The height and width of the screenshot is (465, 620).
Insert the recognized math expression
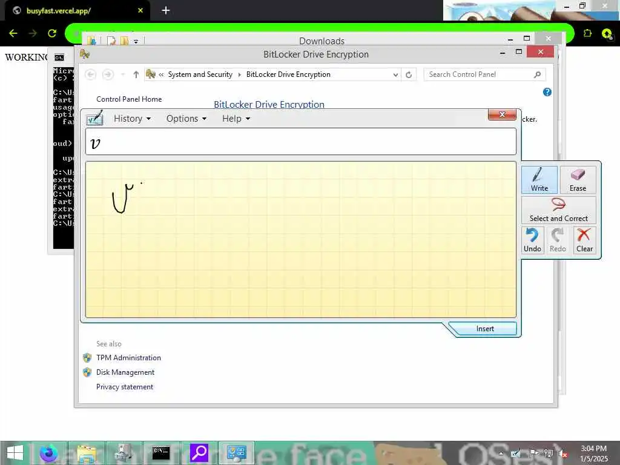(485, 329)
